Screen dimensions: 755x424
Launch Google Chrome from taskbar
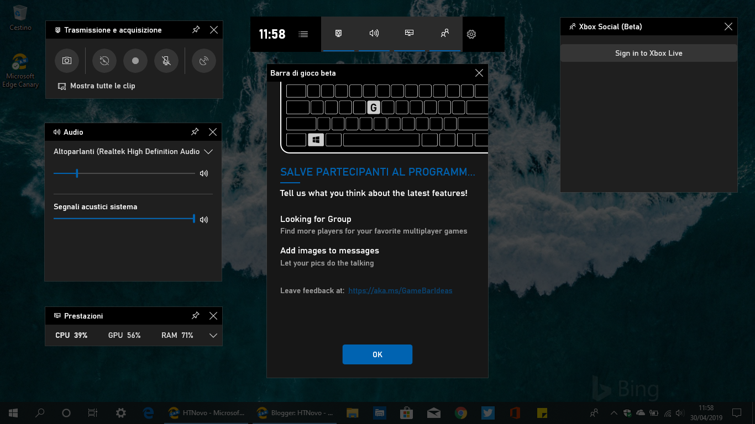[x=461, y=413]
